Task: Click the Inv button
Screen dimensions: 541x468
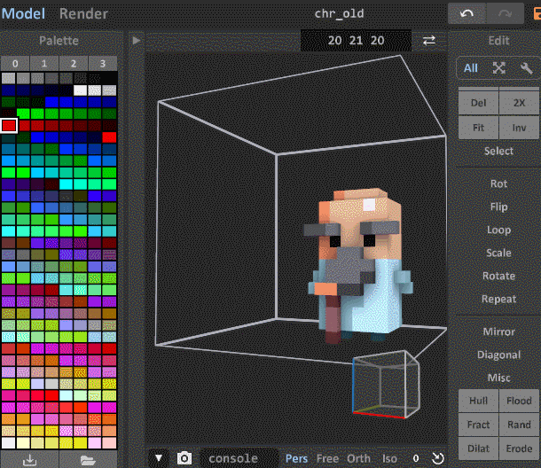Action: pos(519,128)
